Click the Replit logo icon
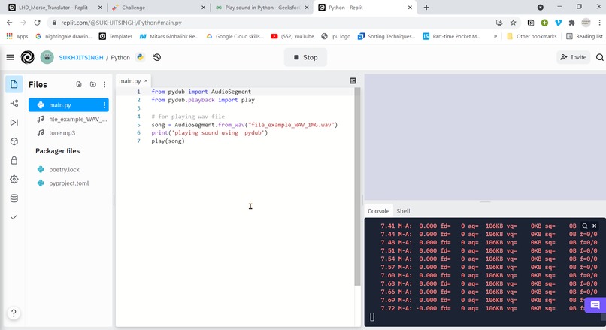The height and width of the screenshot is (330, 606). [27, 57]
